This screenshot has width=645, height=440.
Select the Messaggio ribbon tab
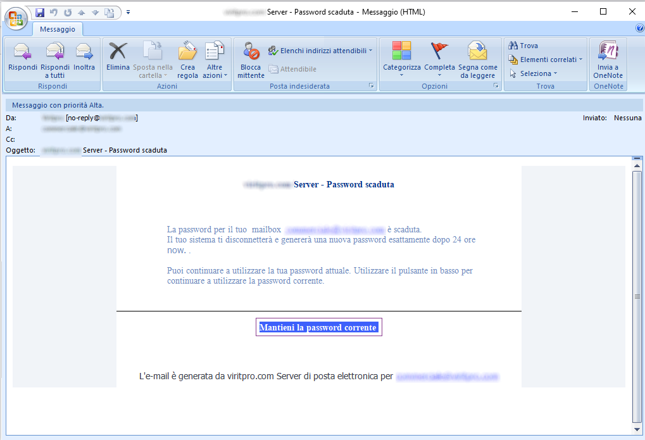(x=57, y=29)
